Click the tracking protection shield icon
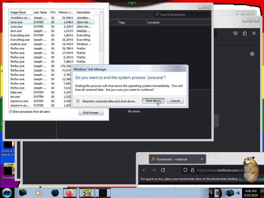Screen dimensions: 264x198 pyautogui.click(x=185, y=170)
